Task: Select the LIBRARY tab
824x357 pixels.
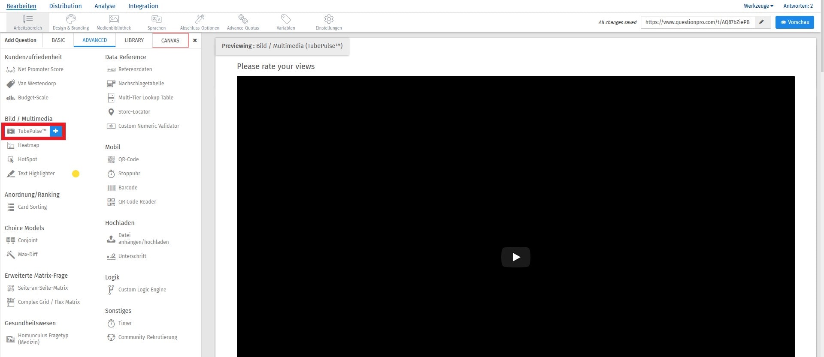Action: click(x=134, y=40)
